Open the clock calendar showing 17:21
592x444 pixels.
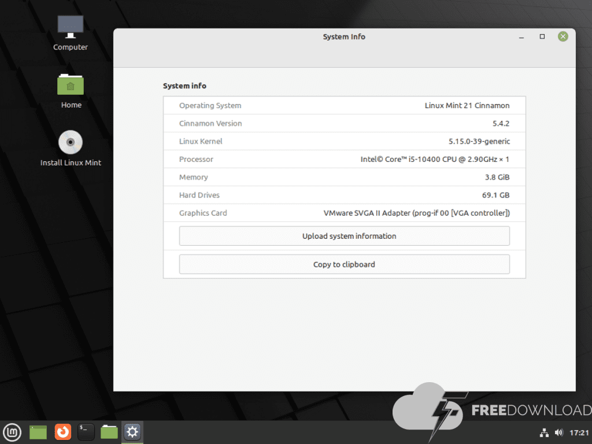tap(579, 432)
